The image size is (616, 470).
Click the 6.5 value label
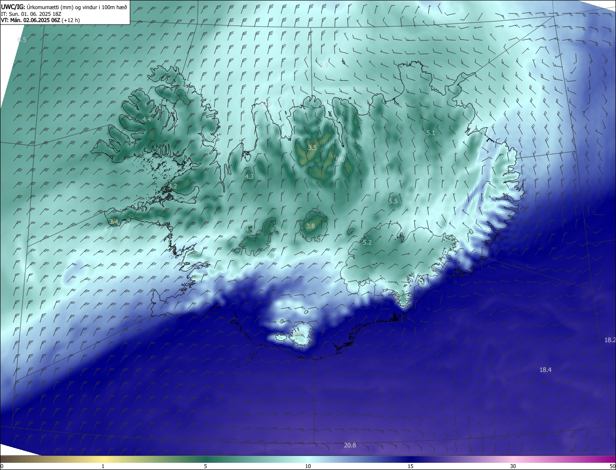coord(22,39)
